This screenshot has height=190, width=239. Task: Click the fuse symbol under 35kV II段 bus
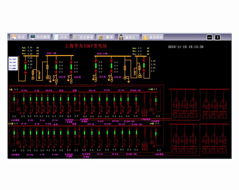[125, 68]
